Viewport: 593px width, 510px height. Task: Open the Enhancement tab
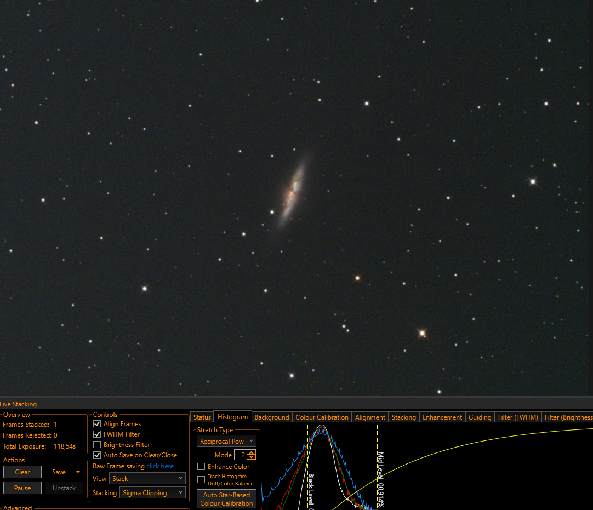(442, 417)
